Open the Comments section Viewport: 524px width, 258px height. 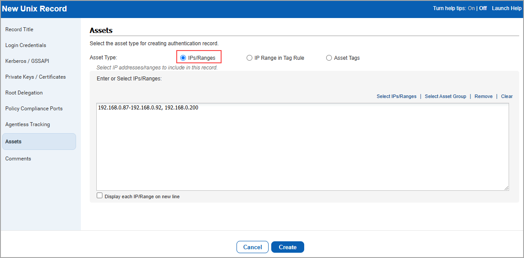coord(18,159)
